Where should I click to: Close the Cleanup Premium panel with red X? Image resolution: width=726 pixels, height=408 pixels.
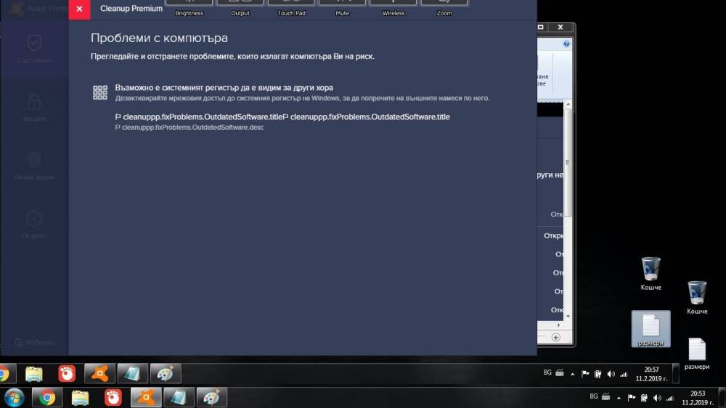79,9
